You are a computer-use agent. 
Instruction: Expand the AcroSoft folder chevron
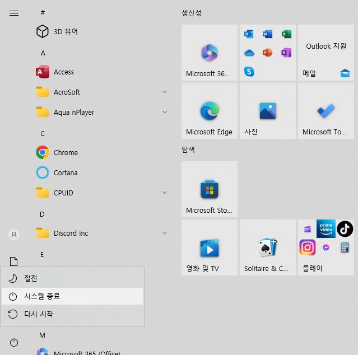[x=165, y=92]
